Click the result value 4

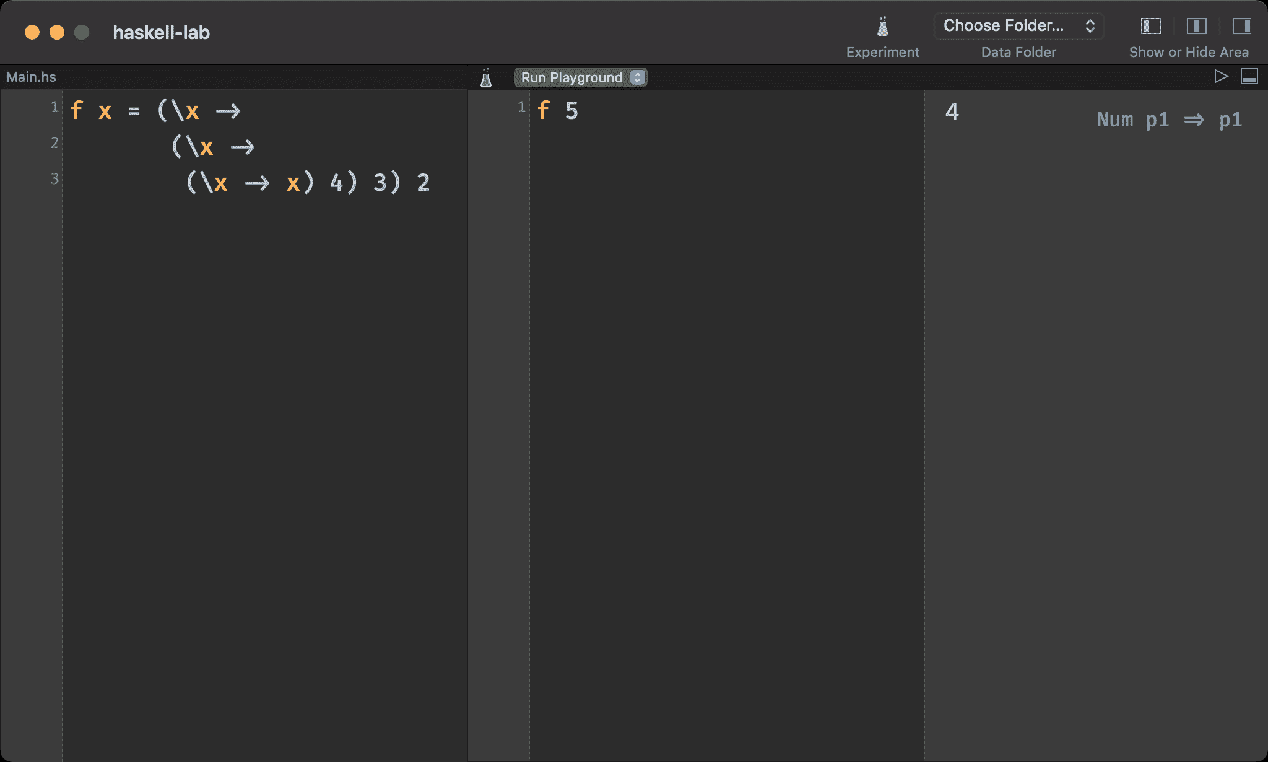(952, 112)
